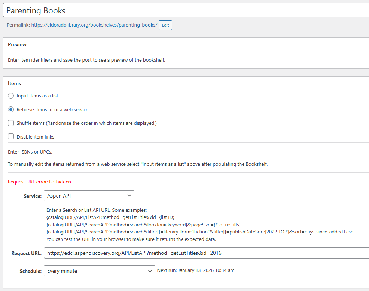Click the 'Enter item identifiers' preview message

(86, 60)
